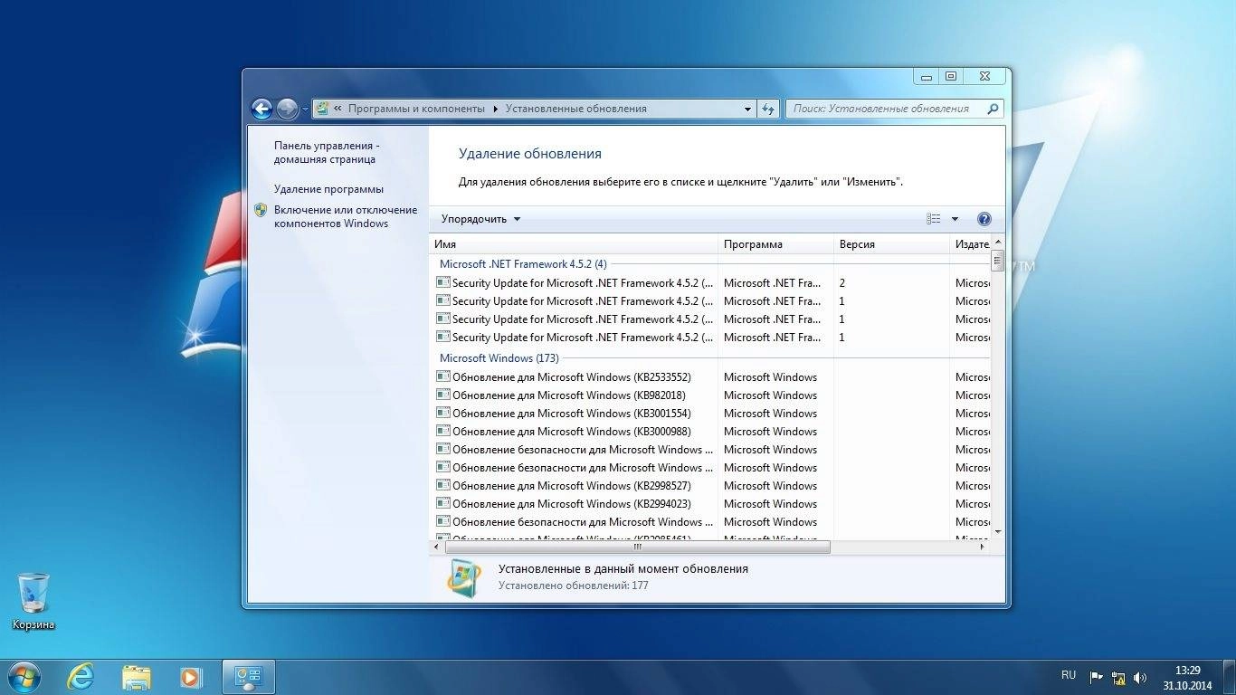
Task: Select the 'Установленные обновления' breadcrumb
Action: pos(576,109)
